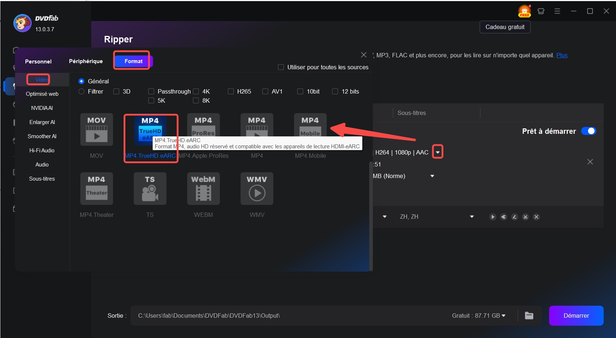Enable the 3D filter checkbox

tap(116, 91)
